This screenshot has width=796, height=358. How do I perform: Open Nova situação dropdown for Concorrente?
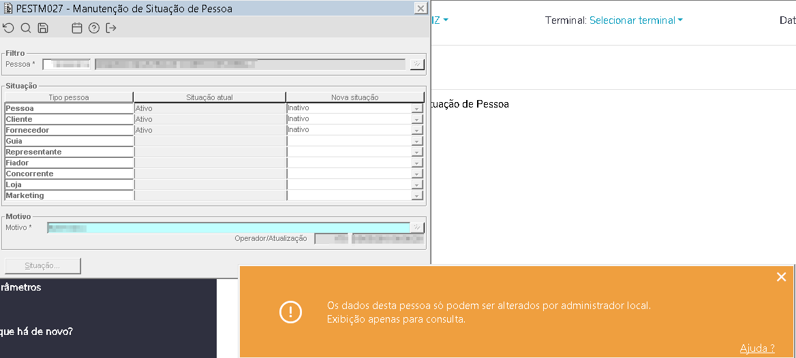417,174
